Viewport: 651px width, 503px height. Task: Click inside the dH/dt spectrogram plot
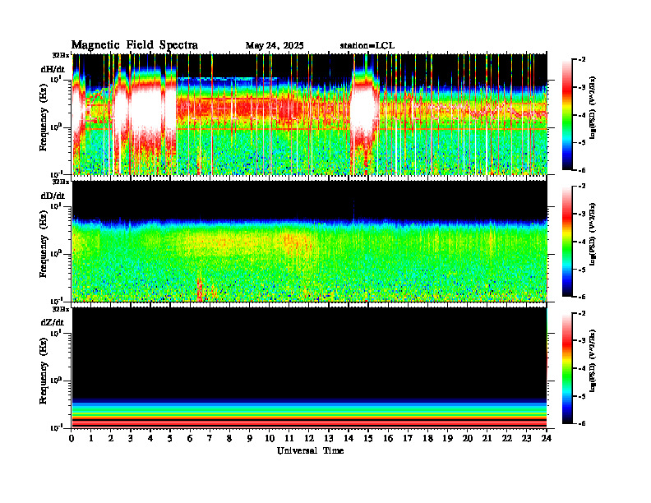(x=310, y=114)
